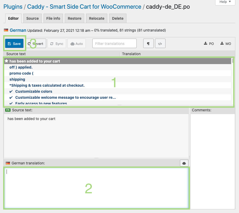239x213 pixels.
Task: Click the resize handle above German translation
Action: pos(96,158)
